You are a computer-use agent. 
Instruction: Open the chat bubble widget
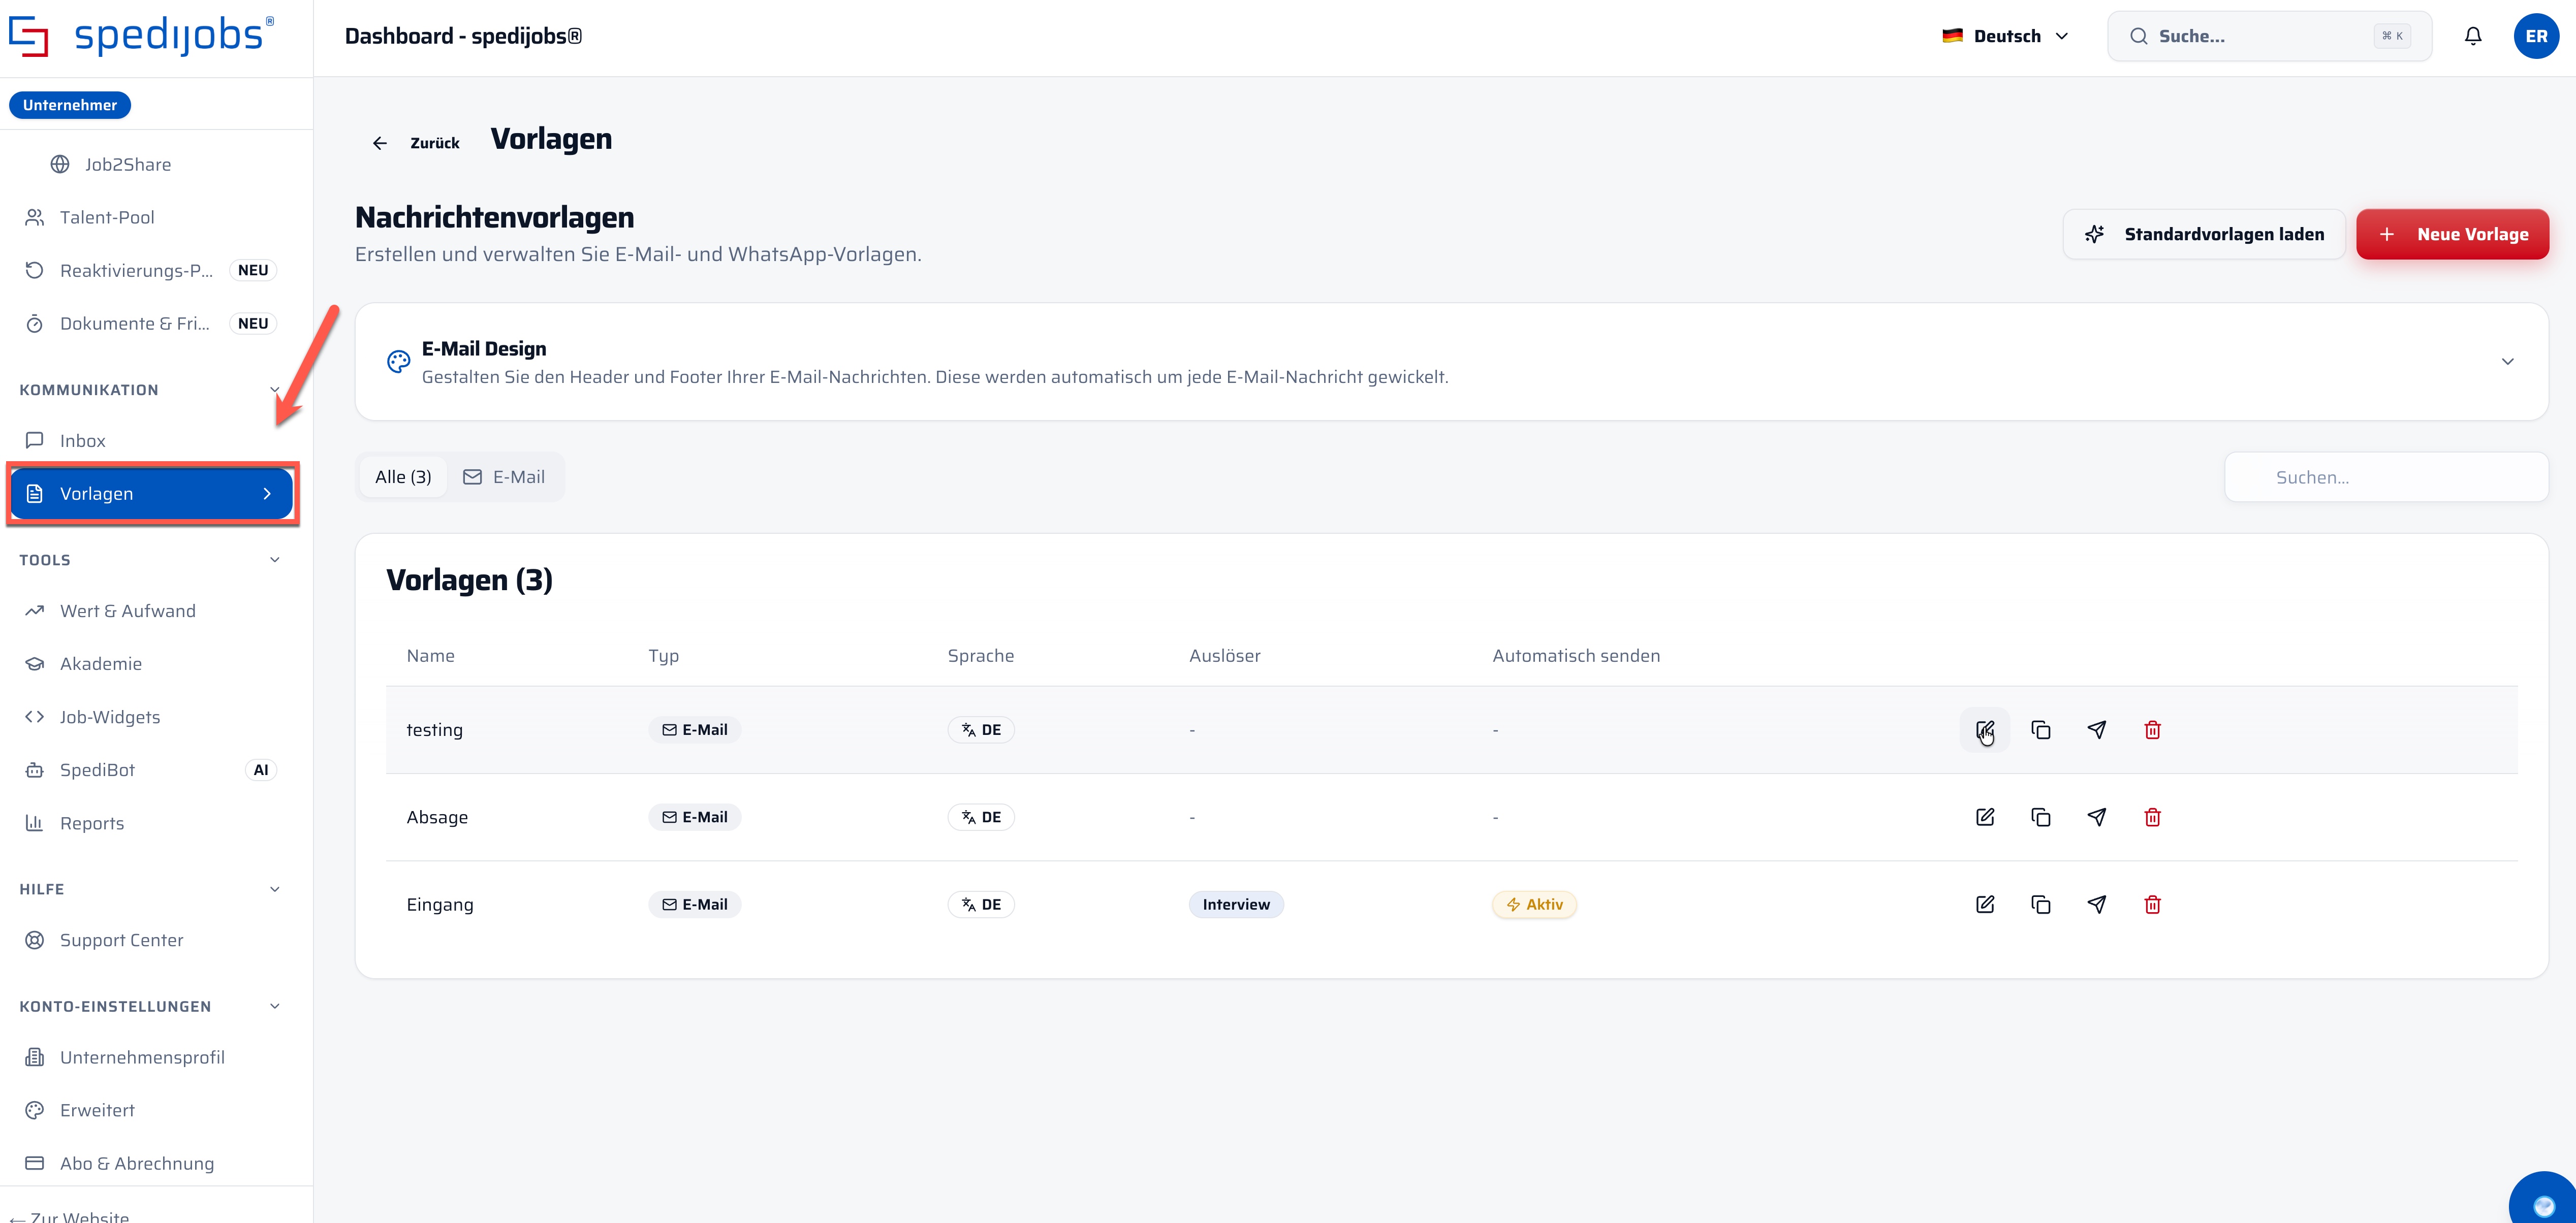coord(2544,1200)
